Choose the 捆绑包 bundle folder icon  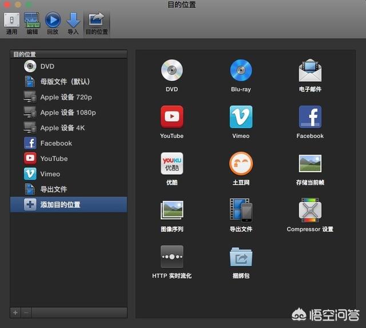click(x=241, y=257)
